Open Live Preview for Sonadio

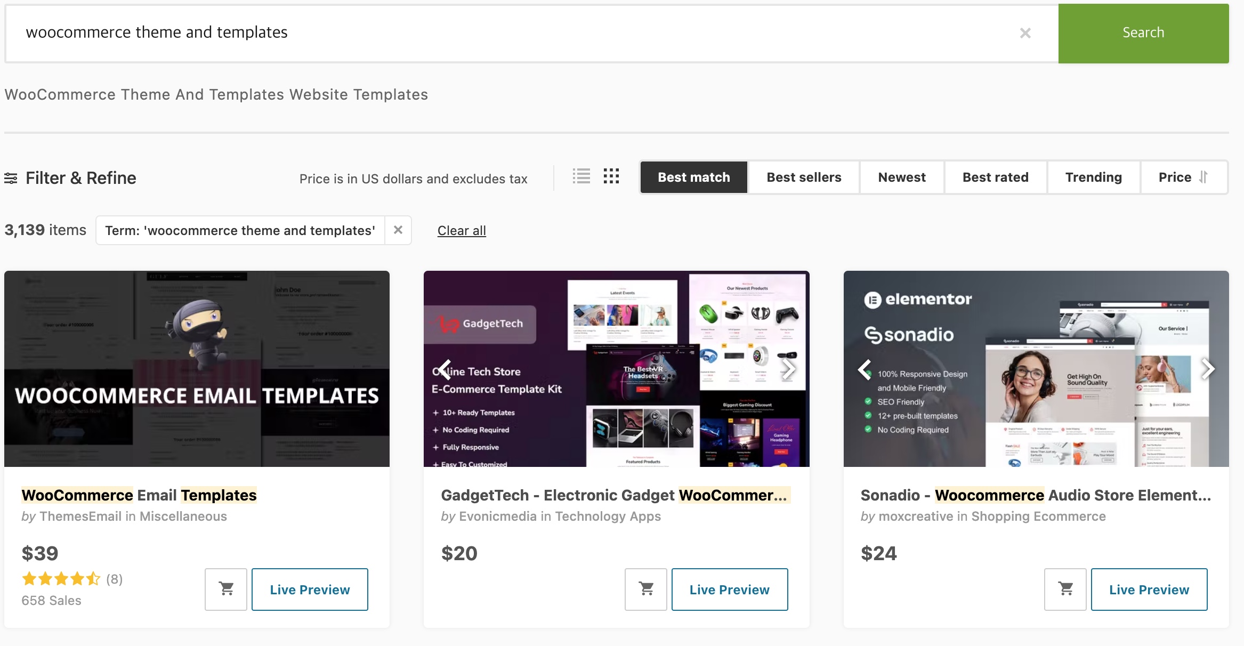pyautogui.click(x=1149, y=590)
